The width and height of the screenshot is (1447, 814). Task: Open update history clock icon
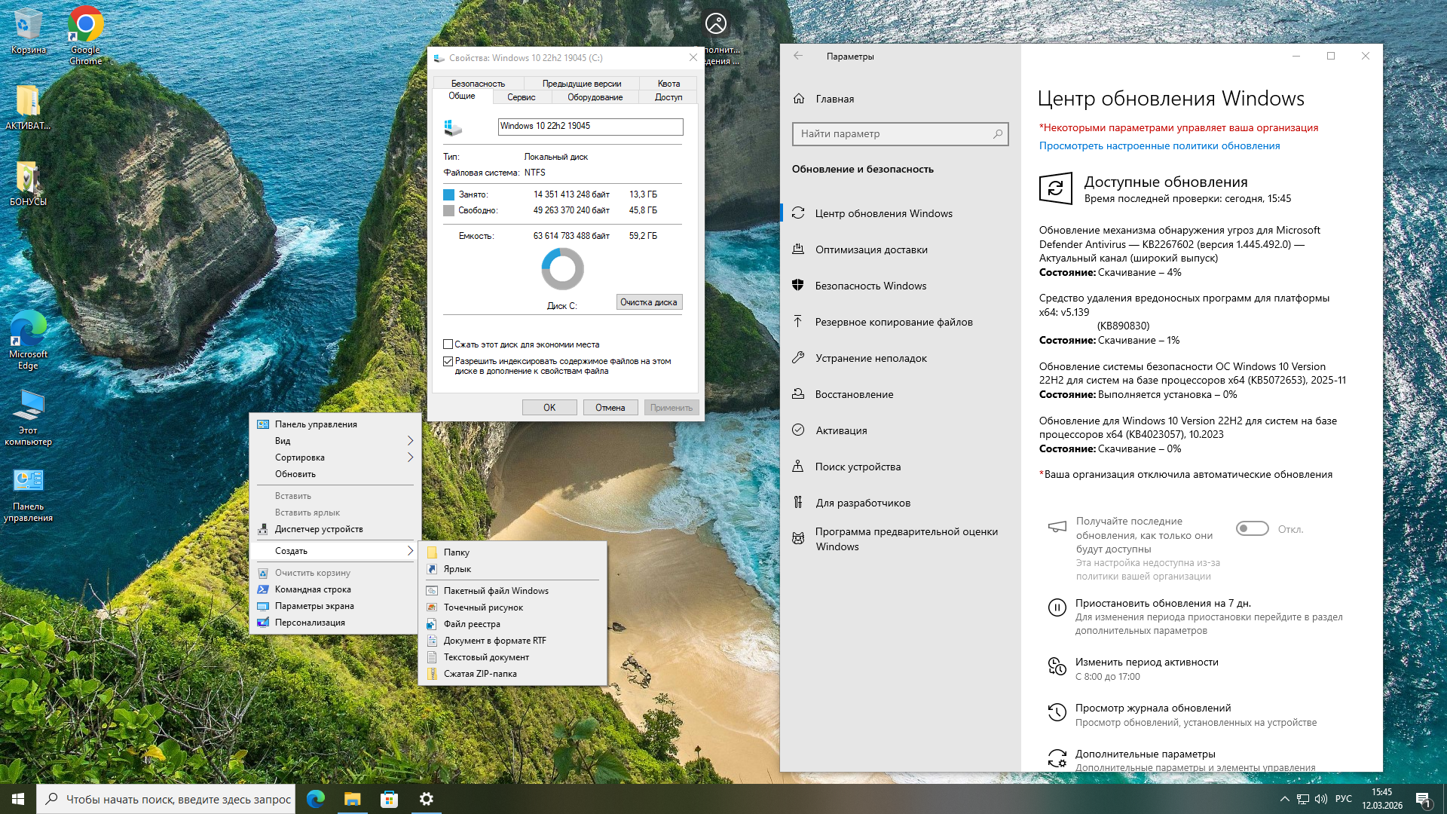click(1057, 712)
